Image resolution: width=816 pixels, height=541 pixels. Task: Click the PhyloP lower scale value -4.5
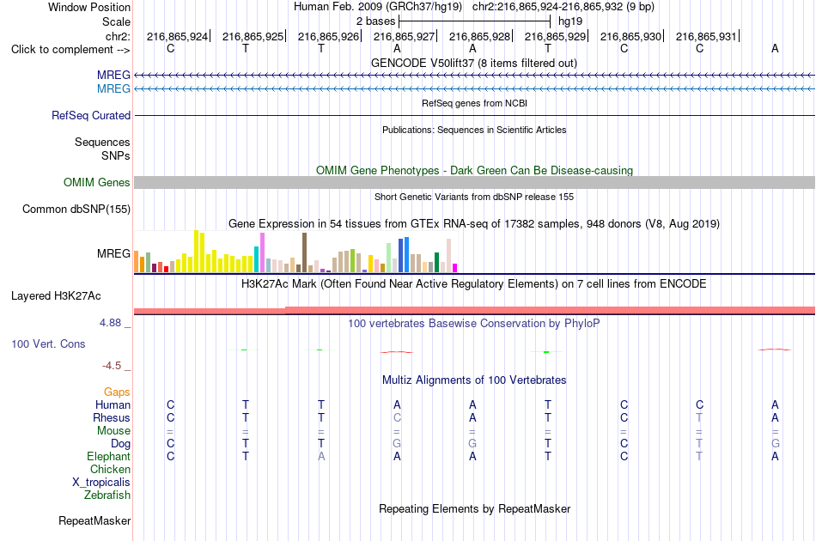click(112, 366)
